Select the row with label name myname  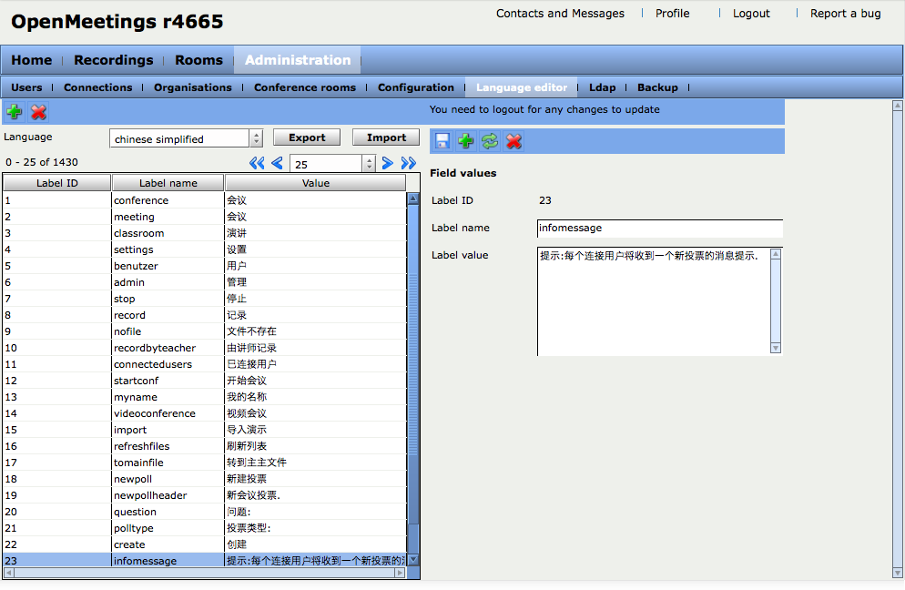tap(205, 397)
